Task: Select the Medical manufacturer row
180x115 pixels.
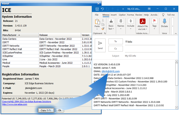Action: point(47,63)
